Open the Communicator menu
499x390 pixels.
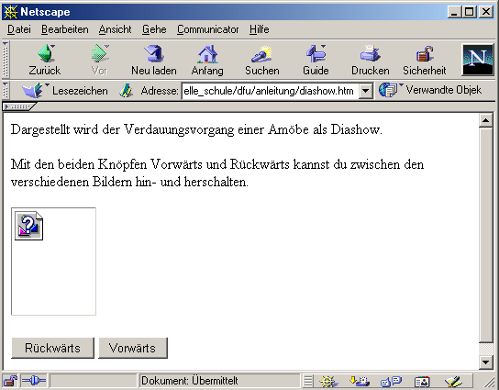[x=208, y=29]
